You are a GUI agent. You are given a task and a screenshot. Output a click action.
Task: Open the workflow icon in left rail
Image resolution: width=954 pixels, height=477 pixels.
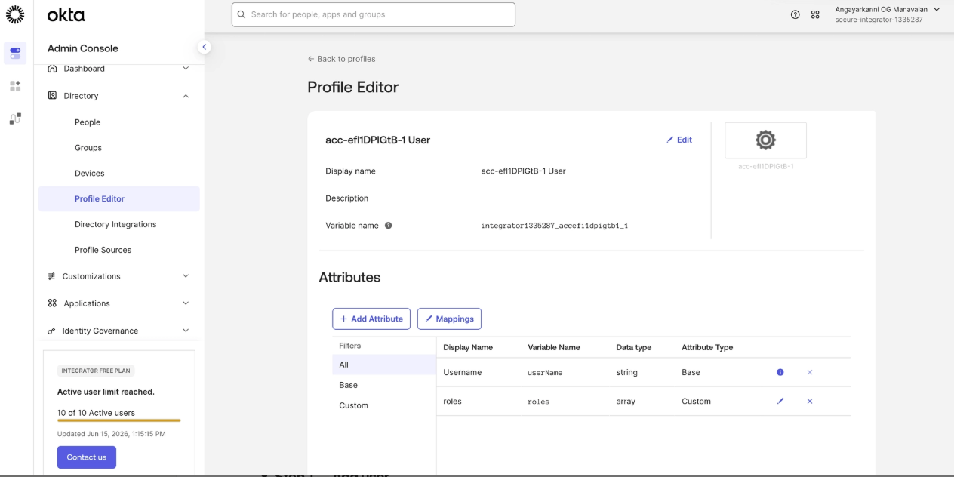tap(15, 118)
